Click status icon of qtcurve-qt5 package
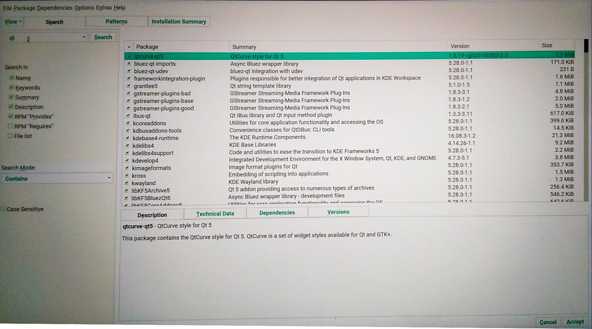This screenshot has width=592, height=329. pos(129,56)
